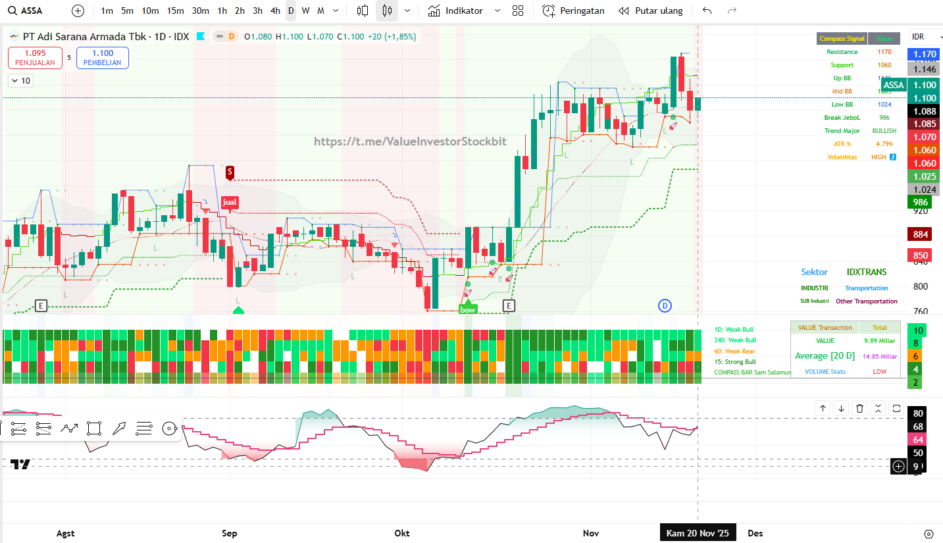
Task: Select the Fibonacci retracement drawing tool
Action: coord(19,429)
